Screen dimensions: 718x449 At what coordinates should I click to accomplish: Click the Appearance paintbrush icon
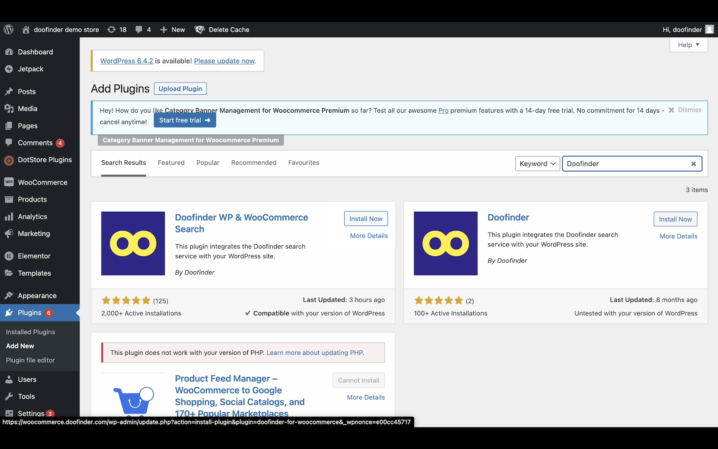[9, 295]
